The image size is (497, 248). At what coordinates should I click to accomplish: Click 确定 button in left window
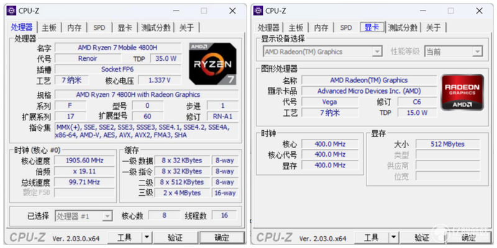[222, 237]
